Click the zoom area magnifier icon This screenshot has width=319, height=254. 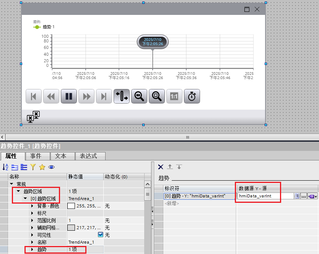click(156, 97)
